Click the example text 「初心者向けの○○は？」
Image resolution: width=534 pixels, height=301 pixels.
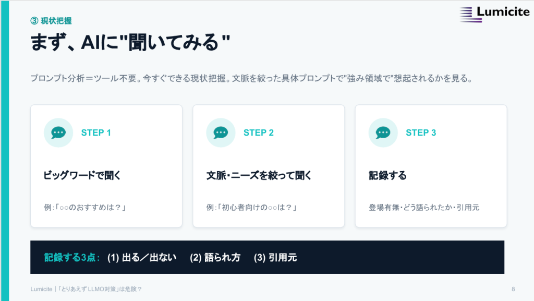[258, 208]
